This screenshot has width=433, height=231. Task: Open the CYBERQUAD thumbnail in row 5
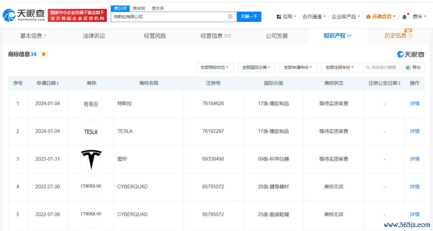tap(91, 214)
